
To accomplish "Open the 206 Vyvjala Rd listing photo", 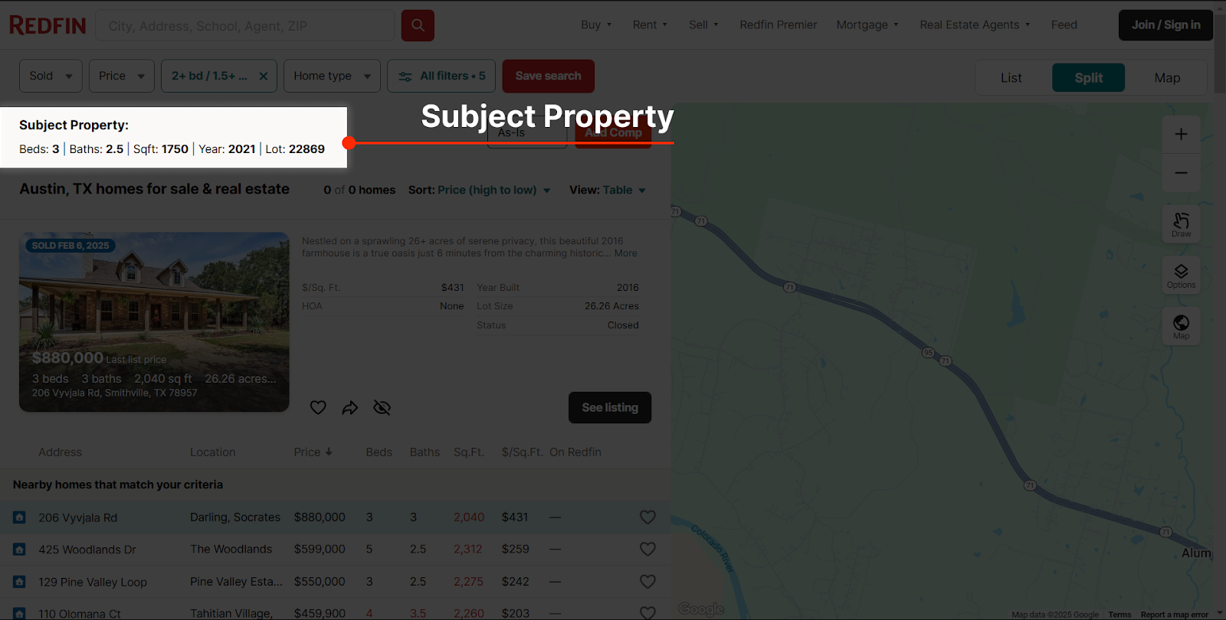I will coord(154,321).
